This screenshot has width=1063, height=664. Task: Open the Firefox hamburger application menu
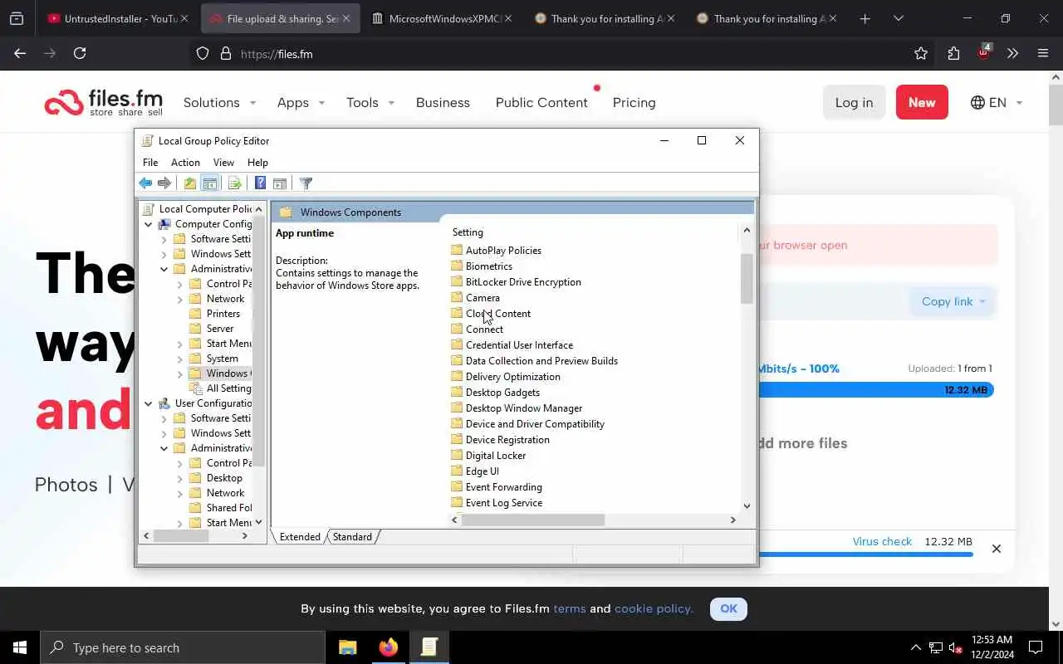pos(1043,53)
